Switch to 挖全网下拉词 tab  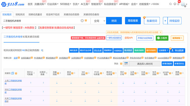point(53,14)
